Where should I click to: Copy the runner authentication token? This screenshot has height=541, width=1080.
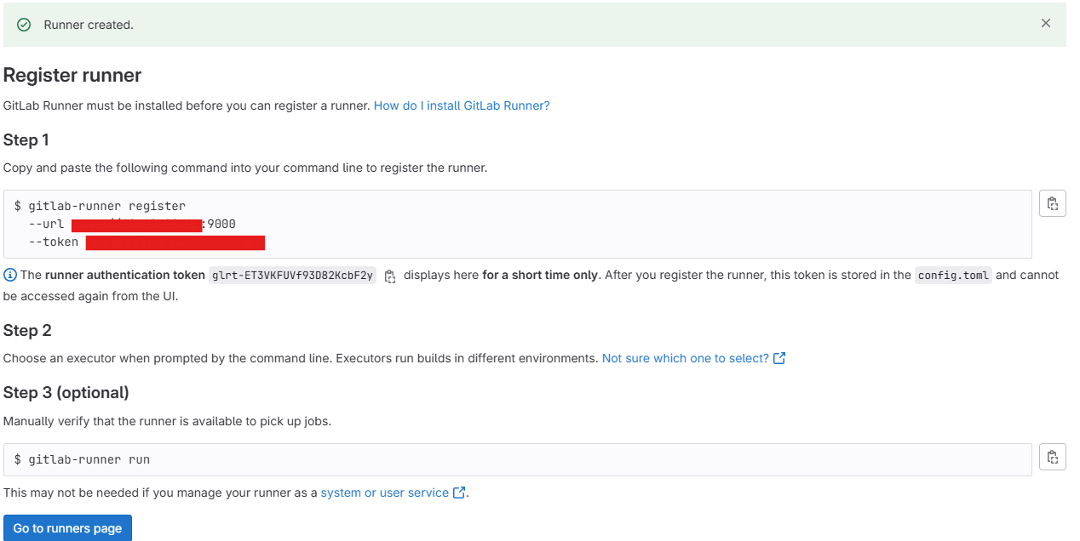click(x=390, y=276)
